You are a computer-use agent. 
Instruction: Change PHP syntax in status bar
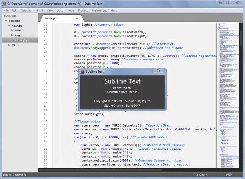(x=229, y=175)
